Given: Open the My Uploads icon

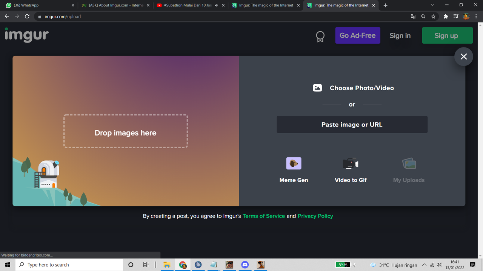Looking at the screenshot, I should click(x=409, y=163).
